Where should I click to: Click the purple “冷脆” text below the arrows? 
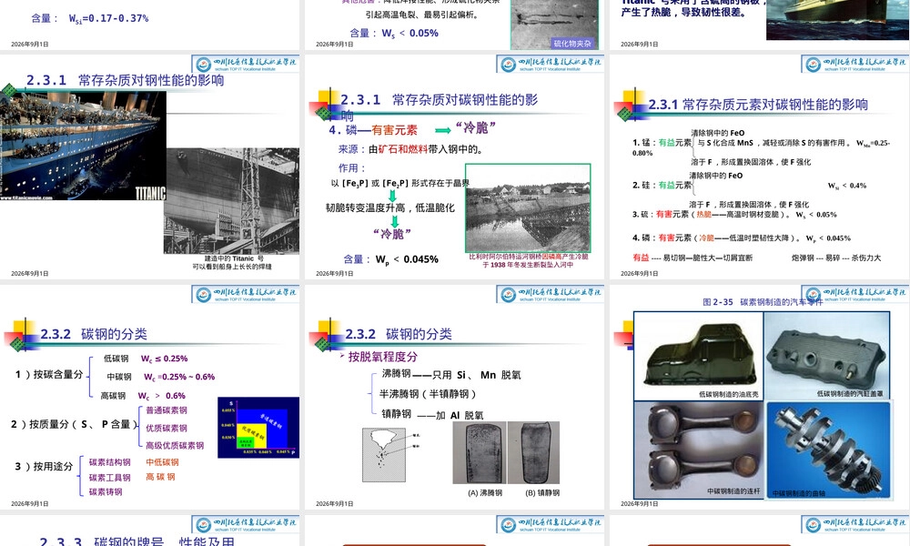click(392, 234)
